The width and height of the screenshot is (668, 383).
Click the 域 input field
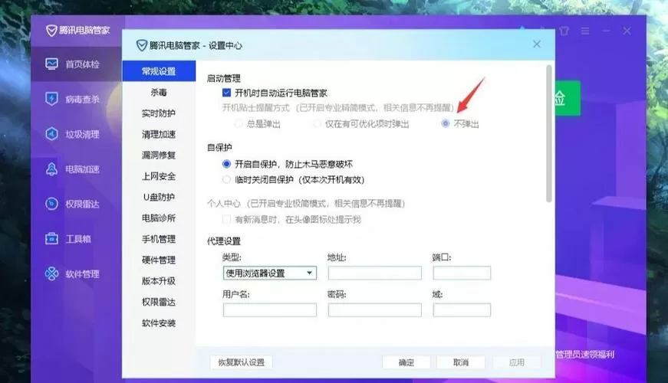point(462,309)
